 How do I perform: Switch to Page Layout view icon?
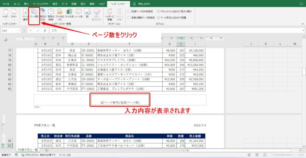point(257,155)
